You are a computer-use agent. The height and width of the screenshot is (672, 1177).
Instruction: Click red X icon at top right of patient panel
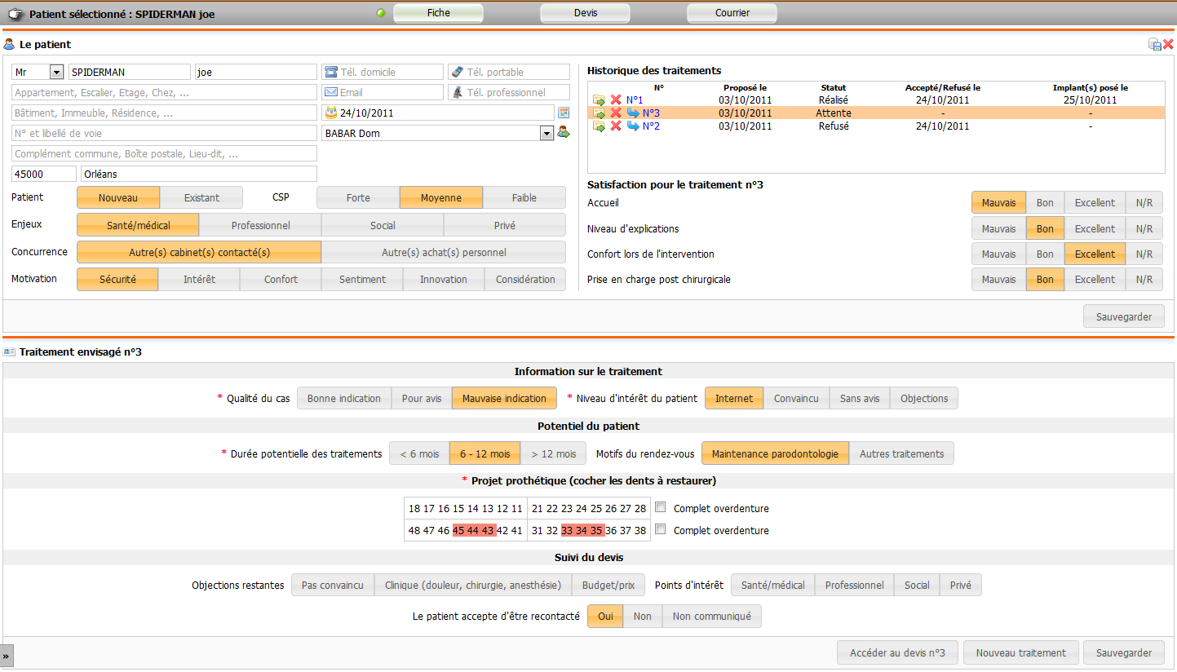(x=1168, y=45)
